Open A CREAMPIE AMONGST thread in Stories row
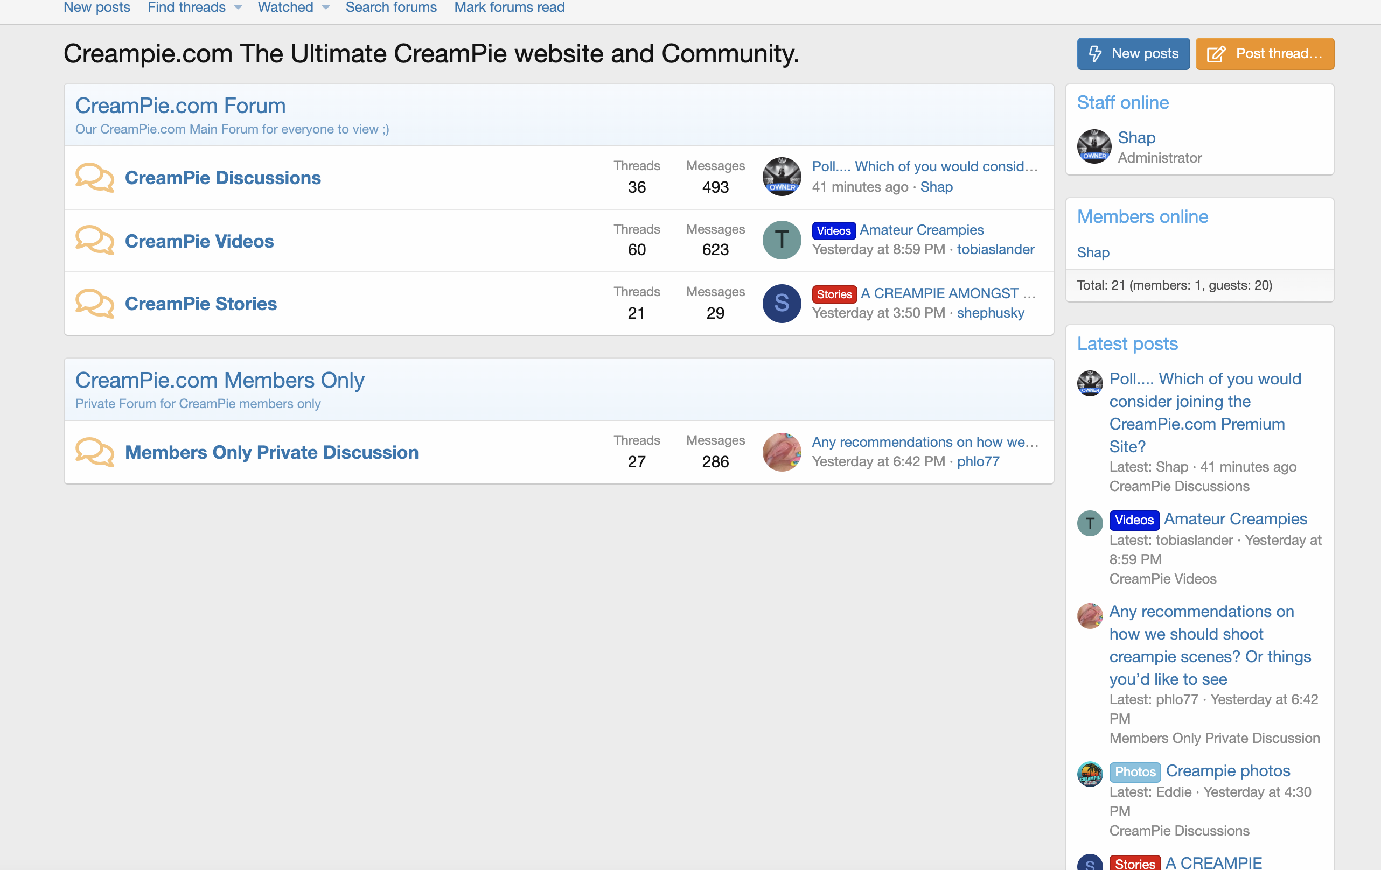The image size is (1381, 870). (948, 294)
